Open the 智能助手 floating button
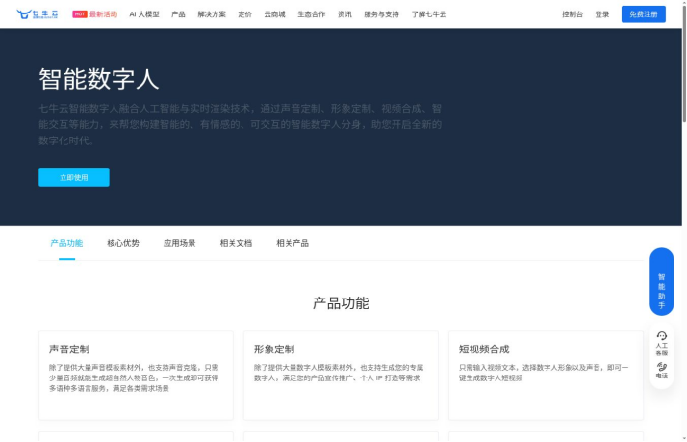 (662, 281)
